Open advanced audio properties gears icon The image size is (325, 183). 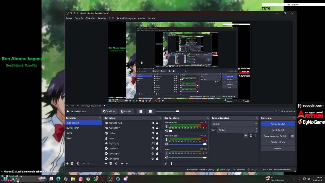point(166,163)
